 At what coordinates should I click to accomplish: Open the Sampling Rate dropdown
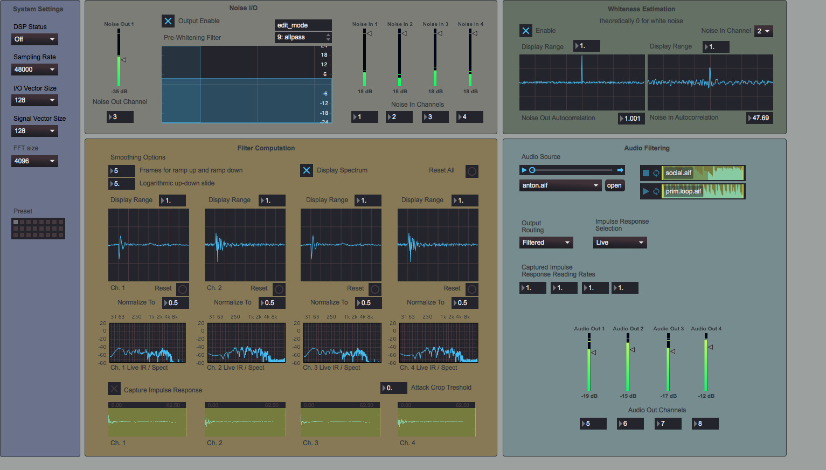click(34, 70)
